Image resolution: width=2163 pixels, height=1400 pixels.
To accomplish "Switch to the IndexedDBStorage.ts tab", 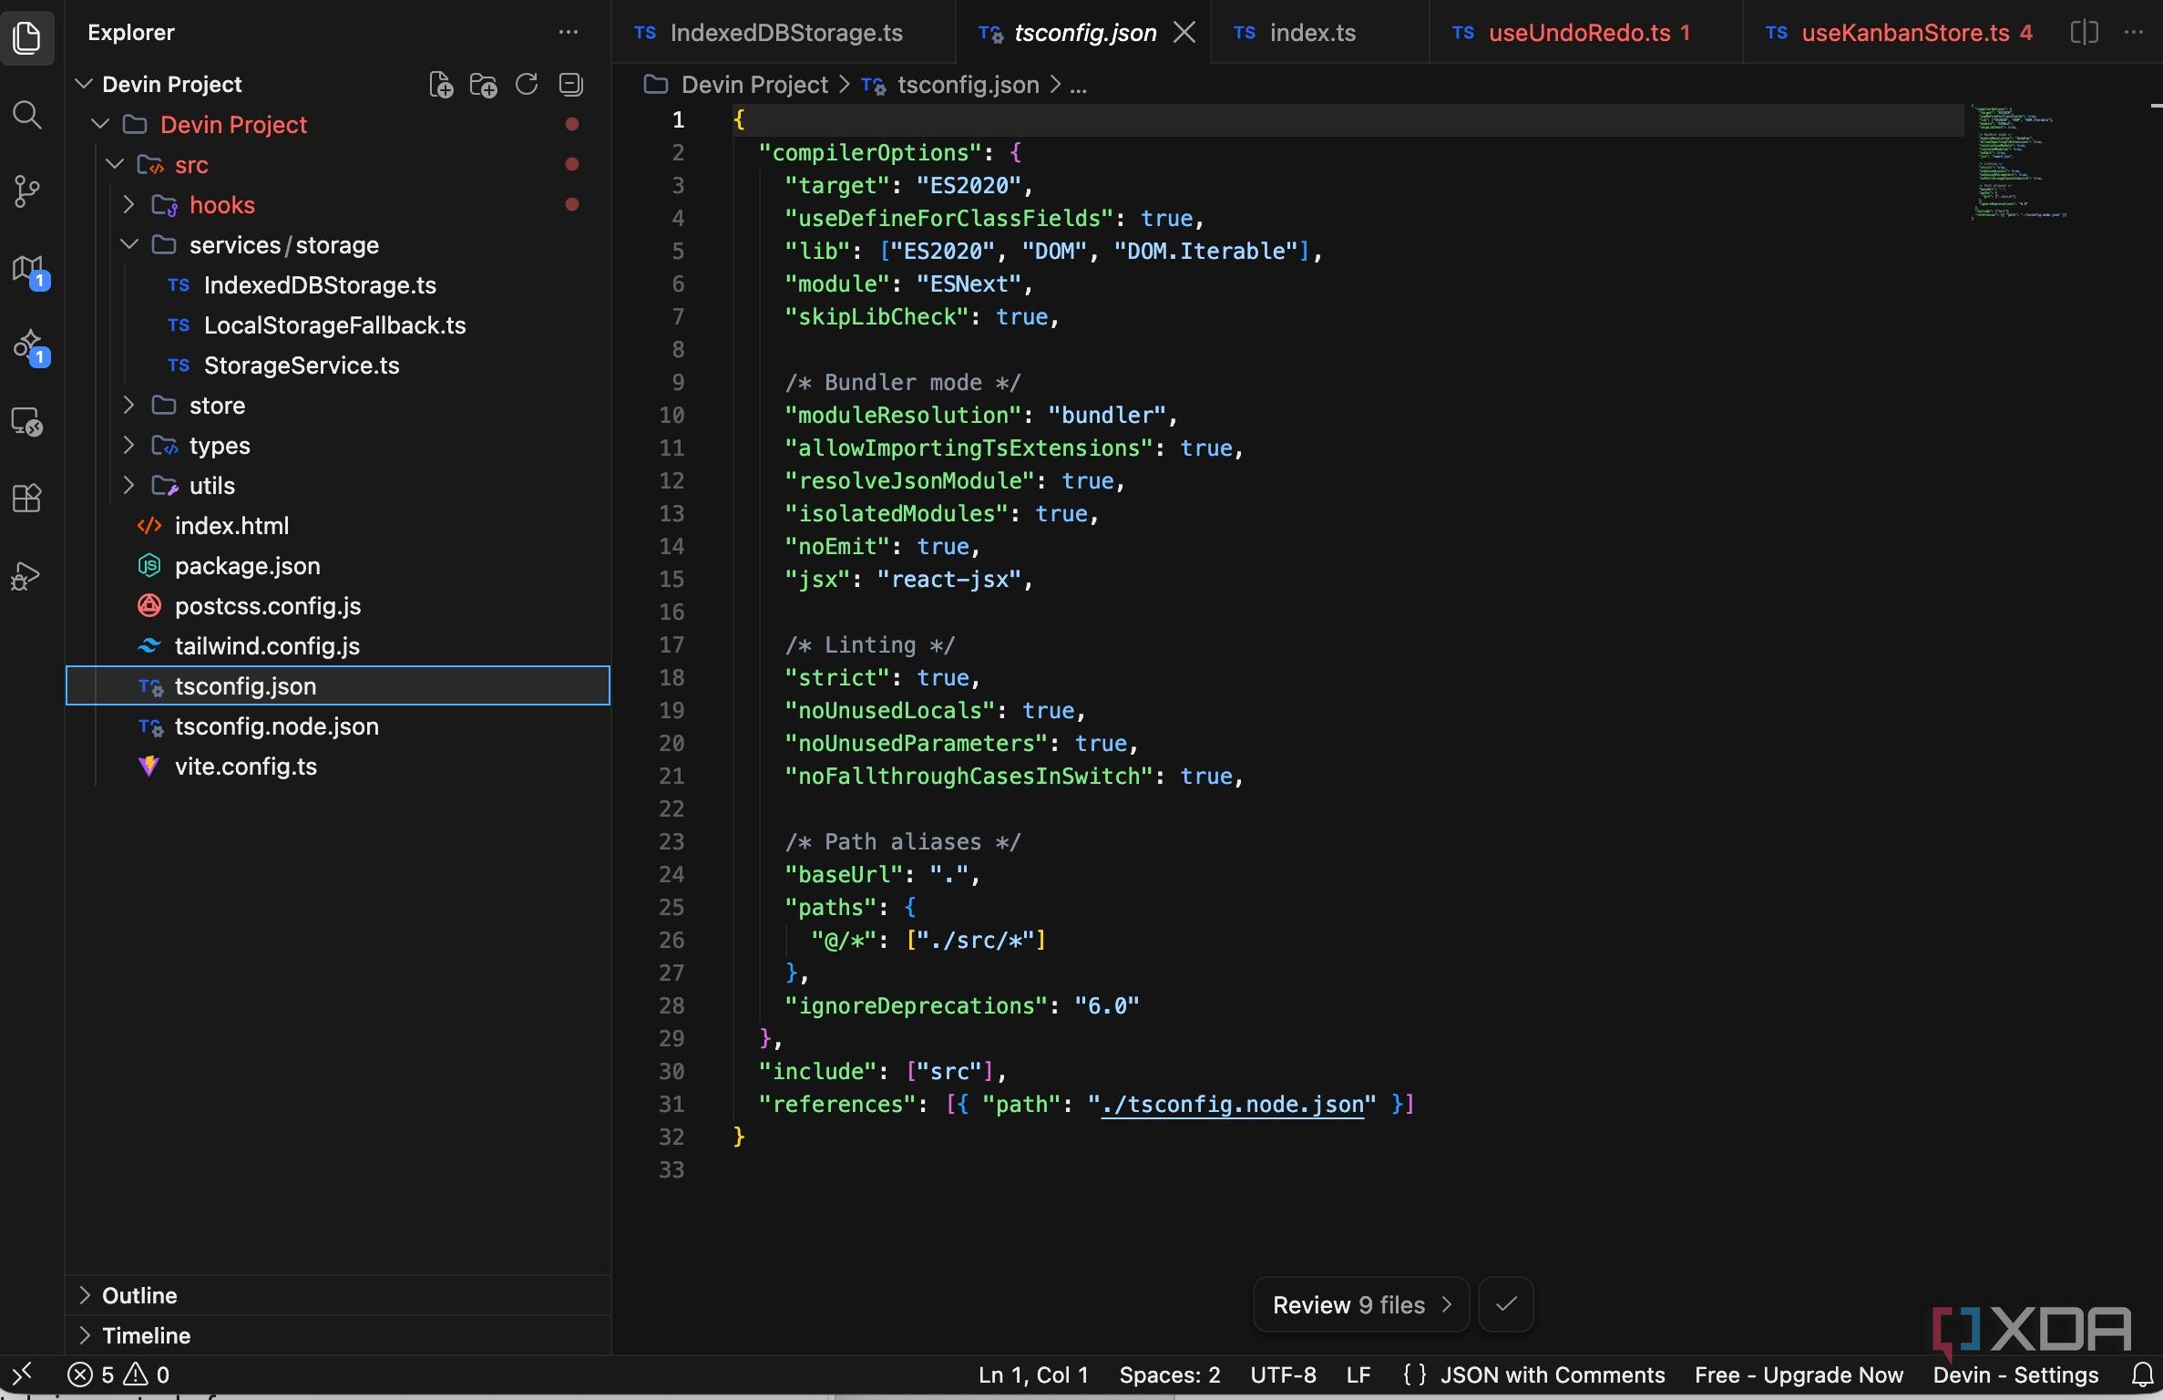I will point(784,33).
